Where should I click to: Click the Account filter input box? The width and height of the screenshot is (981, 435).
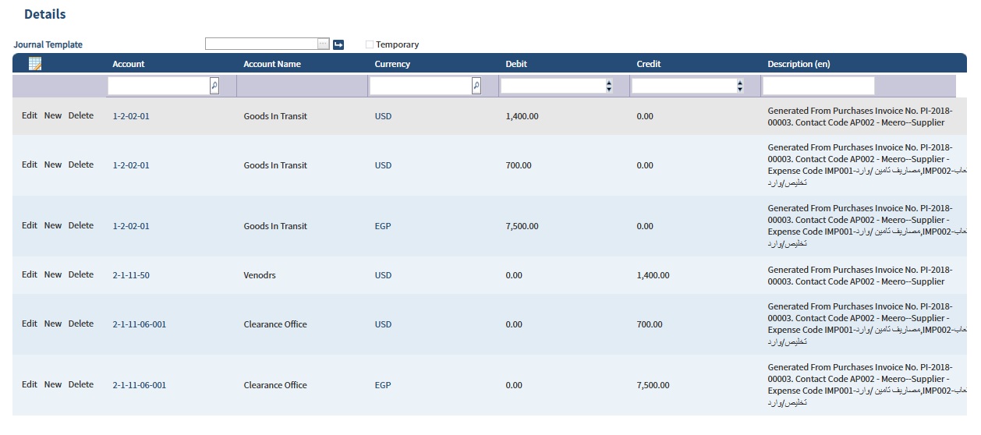[x=159, y=86]
